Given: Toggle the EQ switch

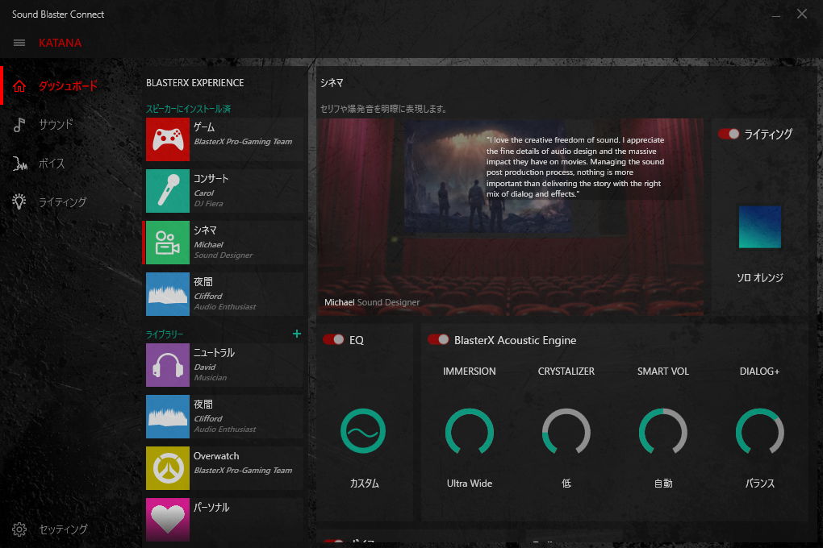Looking at the screenshot, I should point(333,340).
